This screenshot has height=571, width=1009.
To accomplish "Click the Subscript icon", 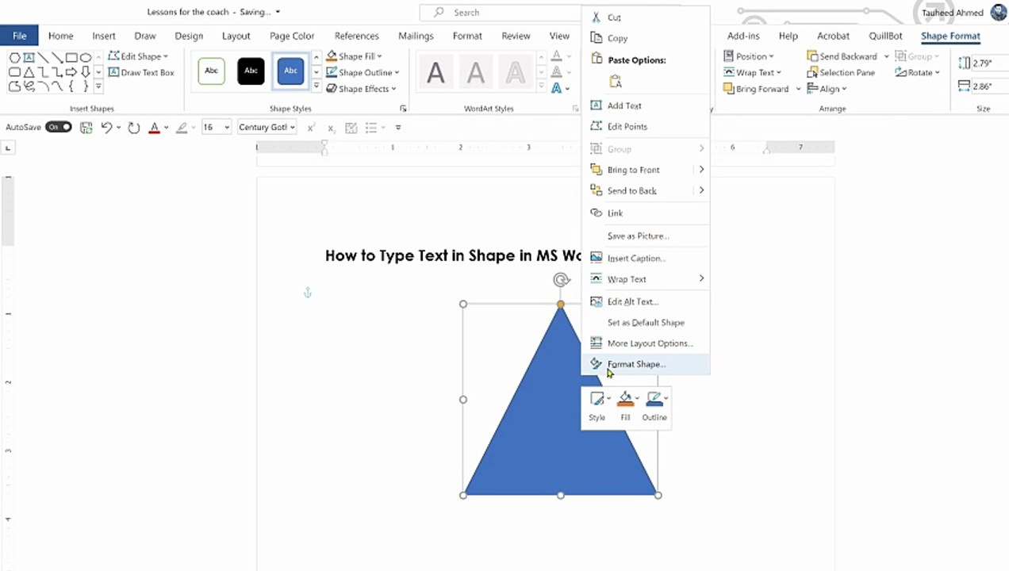I will point(331,128).
